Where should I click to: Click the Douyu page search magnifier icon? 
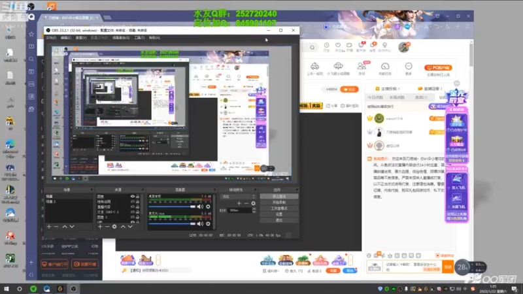tap(312, 47)
